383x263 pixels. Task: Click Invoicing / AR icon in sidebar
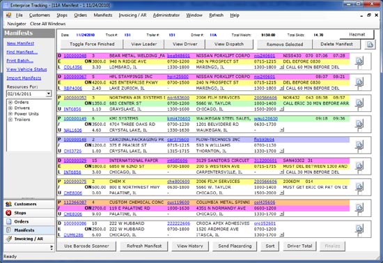pos(9,239)
